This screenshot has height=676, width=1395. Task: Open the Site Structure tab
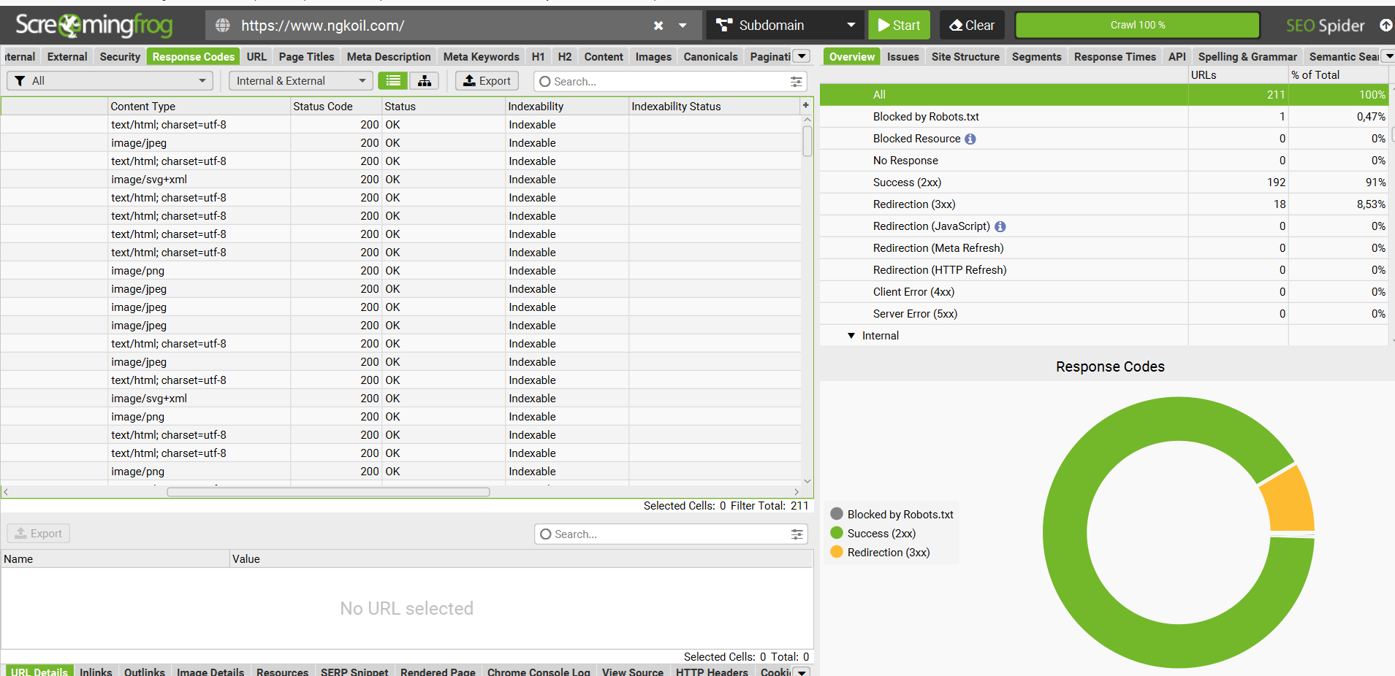click(965, 56)
